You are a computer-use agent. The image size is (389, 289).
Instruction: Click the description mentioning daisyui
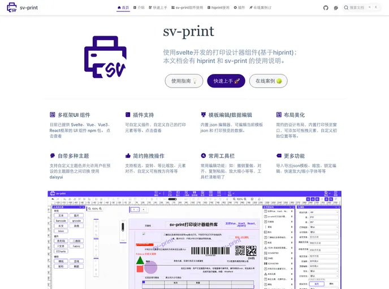[80, 171]
